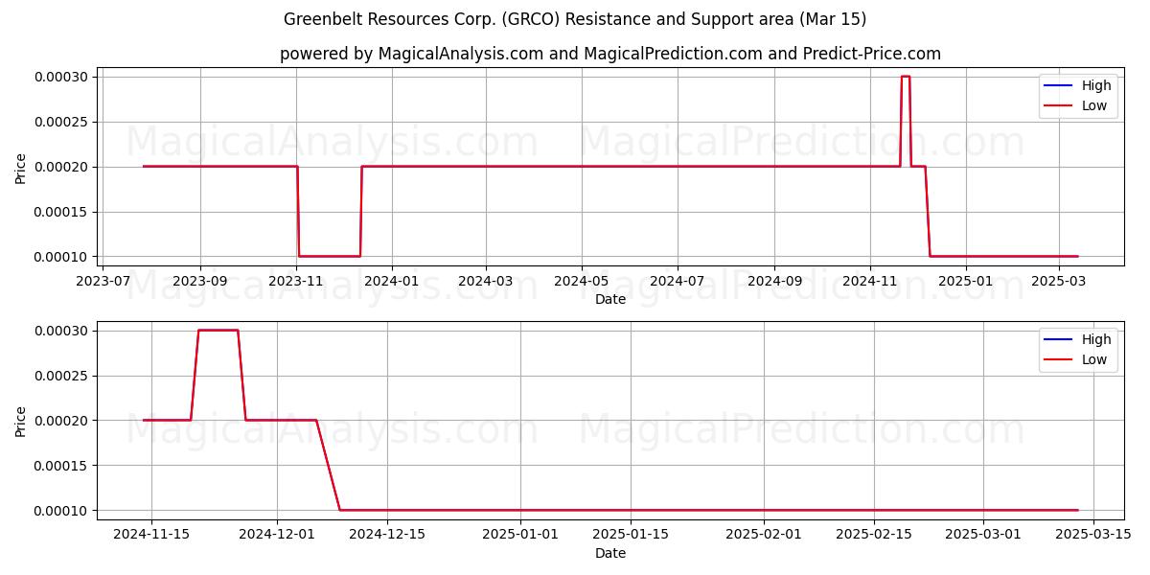The width and height of the screenshot is (1150, 575).
Task: Click the 2024-11 date tick label
Action: (x=870, y=282)
